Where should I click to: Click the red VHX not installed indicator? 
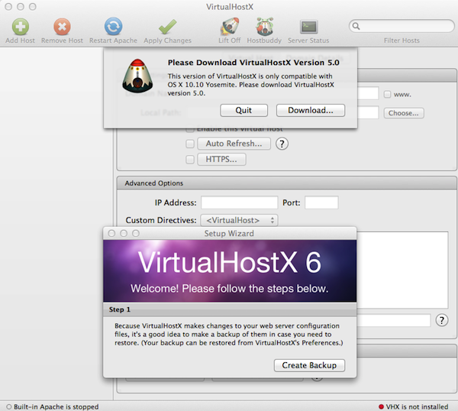381,406
